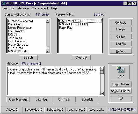
Task: Select Ralph Ray in recipients list
Action: click(x=80, y=28)
